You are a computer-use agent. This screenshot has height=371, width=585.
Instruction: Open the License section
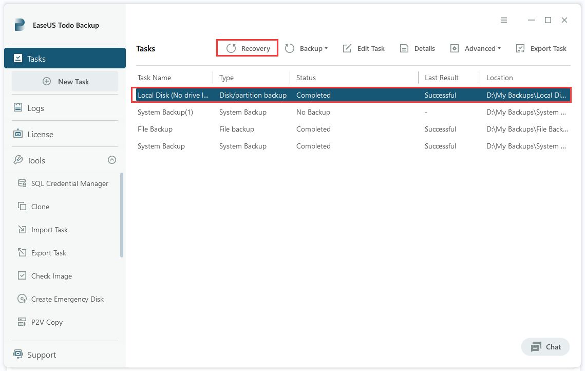click(x=40, y=134)
